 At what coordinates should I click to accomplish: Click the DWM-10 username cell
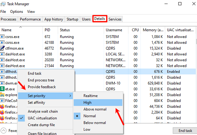click(113, 83)
